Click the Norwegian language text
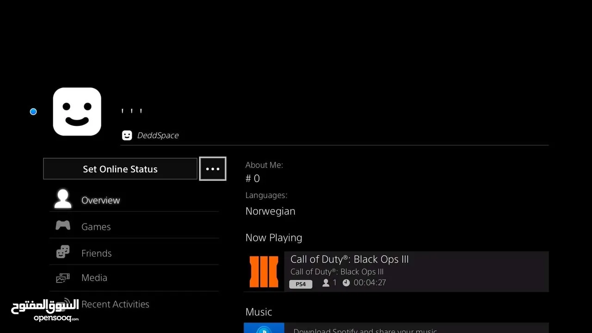 tap(270, 211)
